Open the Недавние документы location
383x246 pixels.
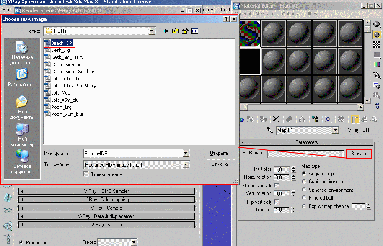click(x=22, y=53)
